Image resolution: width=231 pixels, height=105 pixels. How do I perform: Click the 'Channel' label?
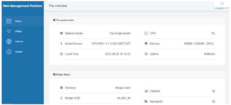(155, 91)
